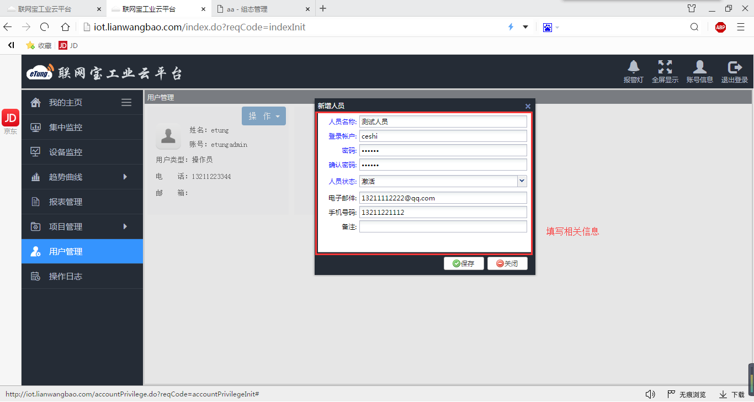Open 设备监控 in sidebar

point(82,152)
